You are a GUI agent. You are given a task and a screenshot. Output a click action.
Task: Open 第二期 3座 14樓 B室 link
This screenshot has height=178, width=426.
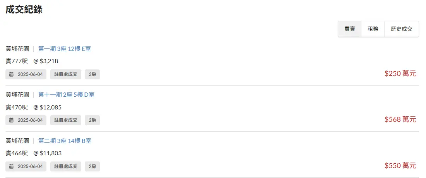[x=65, y=141]
